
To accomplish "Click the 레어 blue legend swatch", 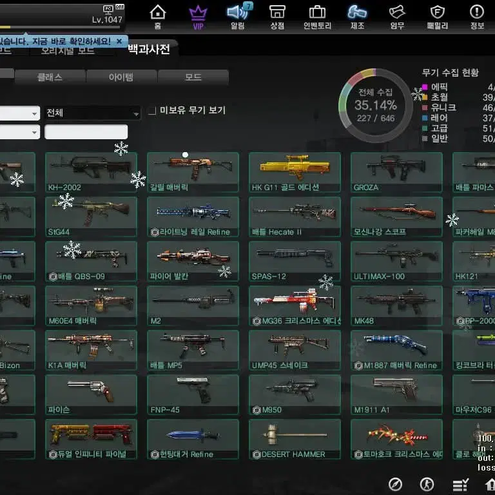I will pyautogui.click(x=425, y=118).
